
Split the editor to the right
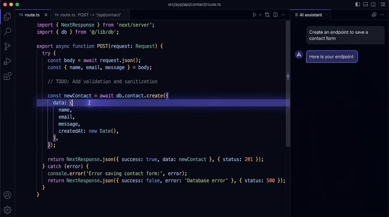pos(275,15)
